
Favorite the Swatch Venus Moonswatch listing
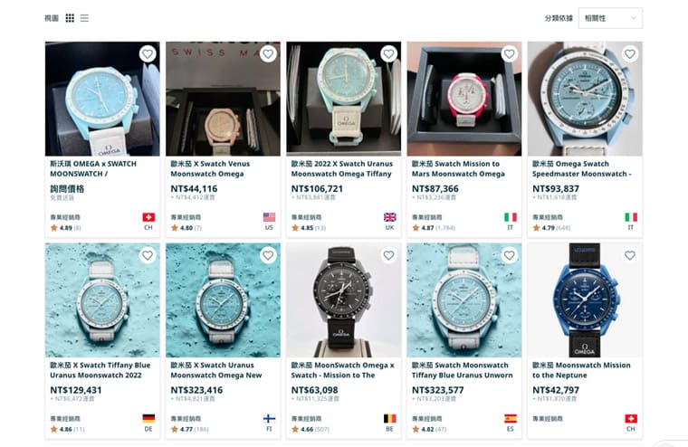click(x=268, y=54)
